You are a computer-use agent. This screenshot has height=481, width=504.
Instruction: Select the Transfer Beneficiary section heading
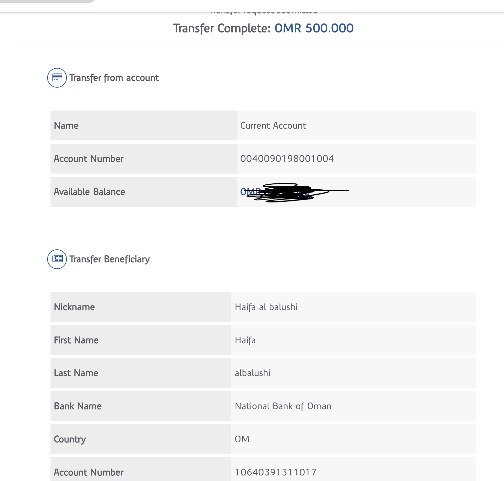109,259
